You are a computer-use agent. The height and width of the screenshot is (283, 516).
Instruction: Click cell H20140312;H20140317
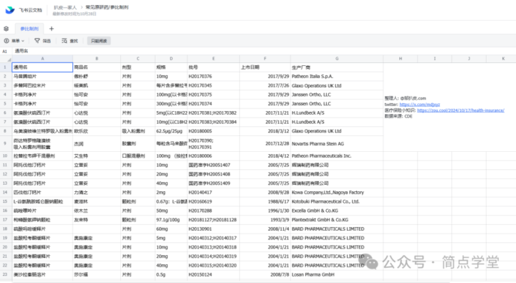click(x=214, y=238)
